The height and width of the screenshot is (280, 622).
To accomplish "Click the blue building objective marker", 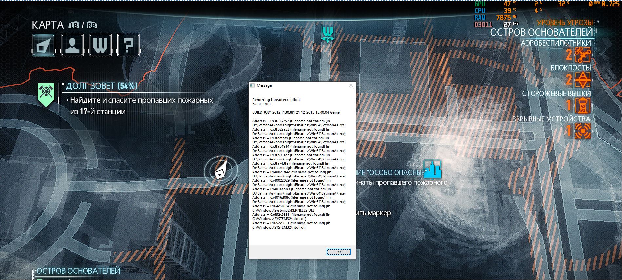I will (432, 169).
